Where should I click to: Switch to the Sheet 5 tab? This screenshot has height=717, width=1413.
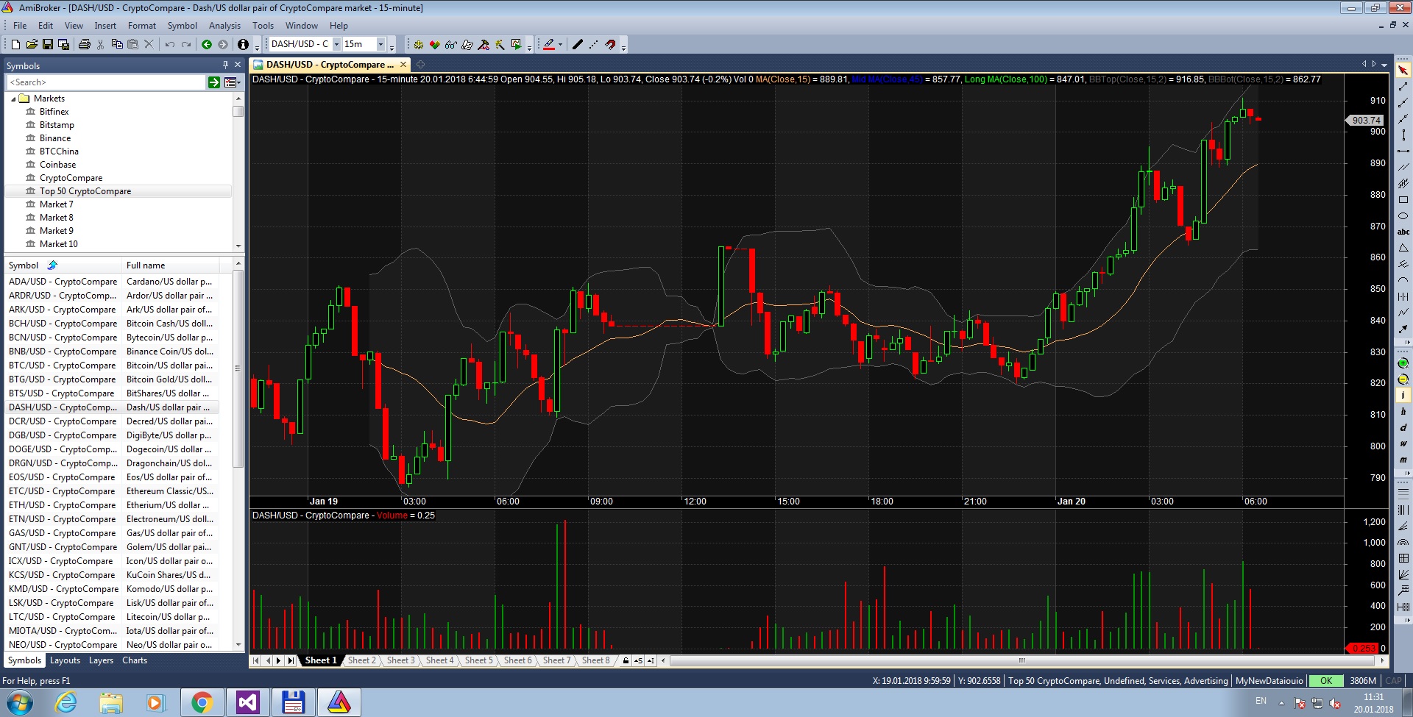pos(478,660)
